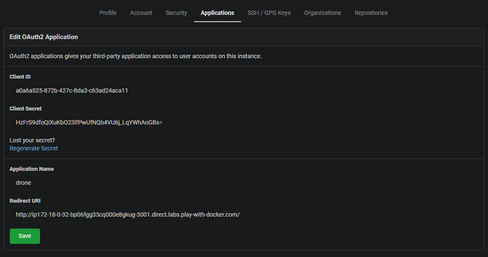
Task: Place cursor in the Redirect URI field
Action: [x=244, y=215]
